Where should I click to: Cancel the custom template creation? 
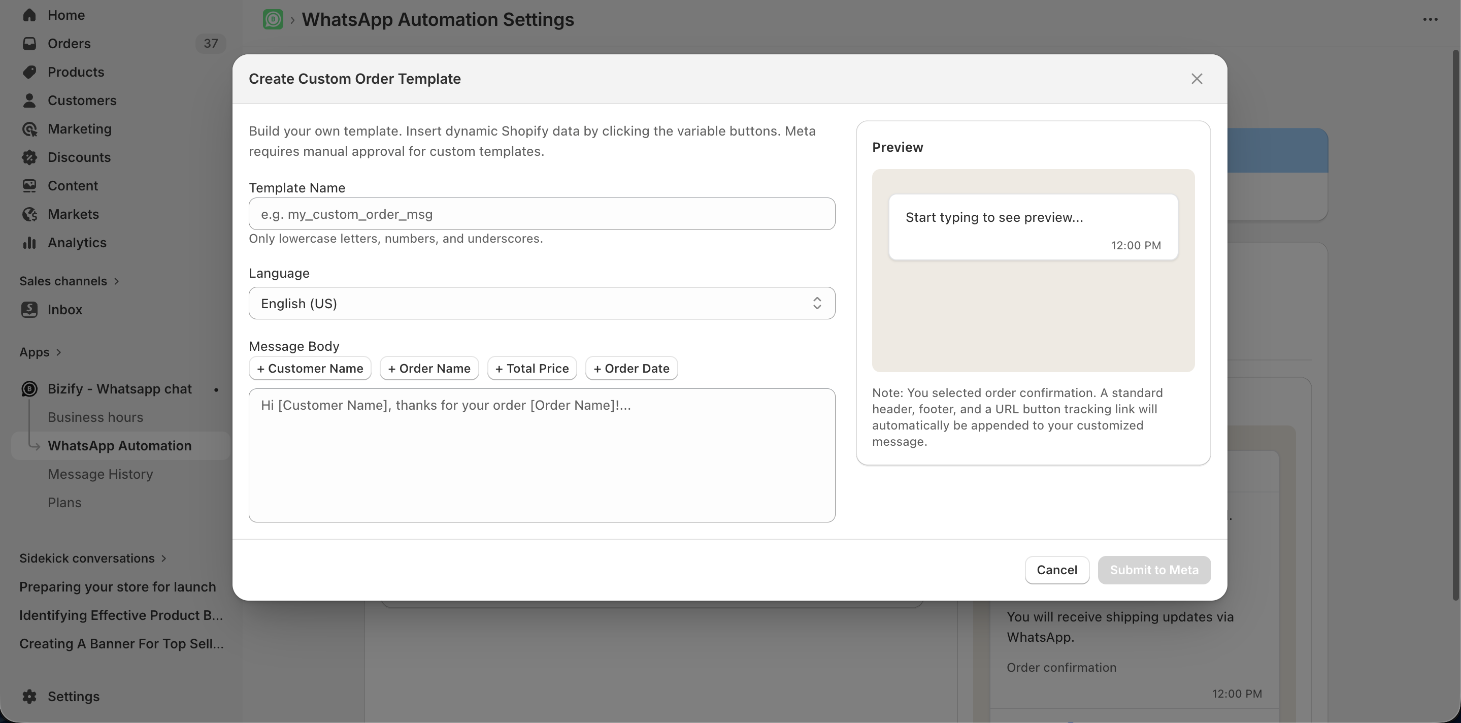point(1056,570)
